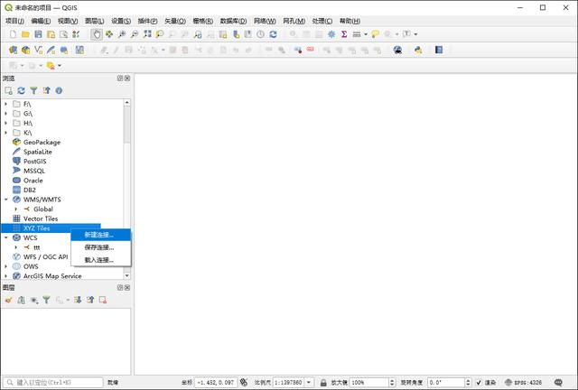
Task: Select 载入连接 in the context menu
Action: [98, 260]
